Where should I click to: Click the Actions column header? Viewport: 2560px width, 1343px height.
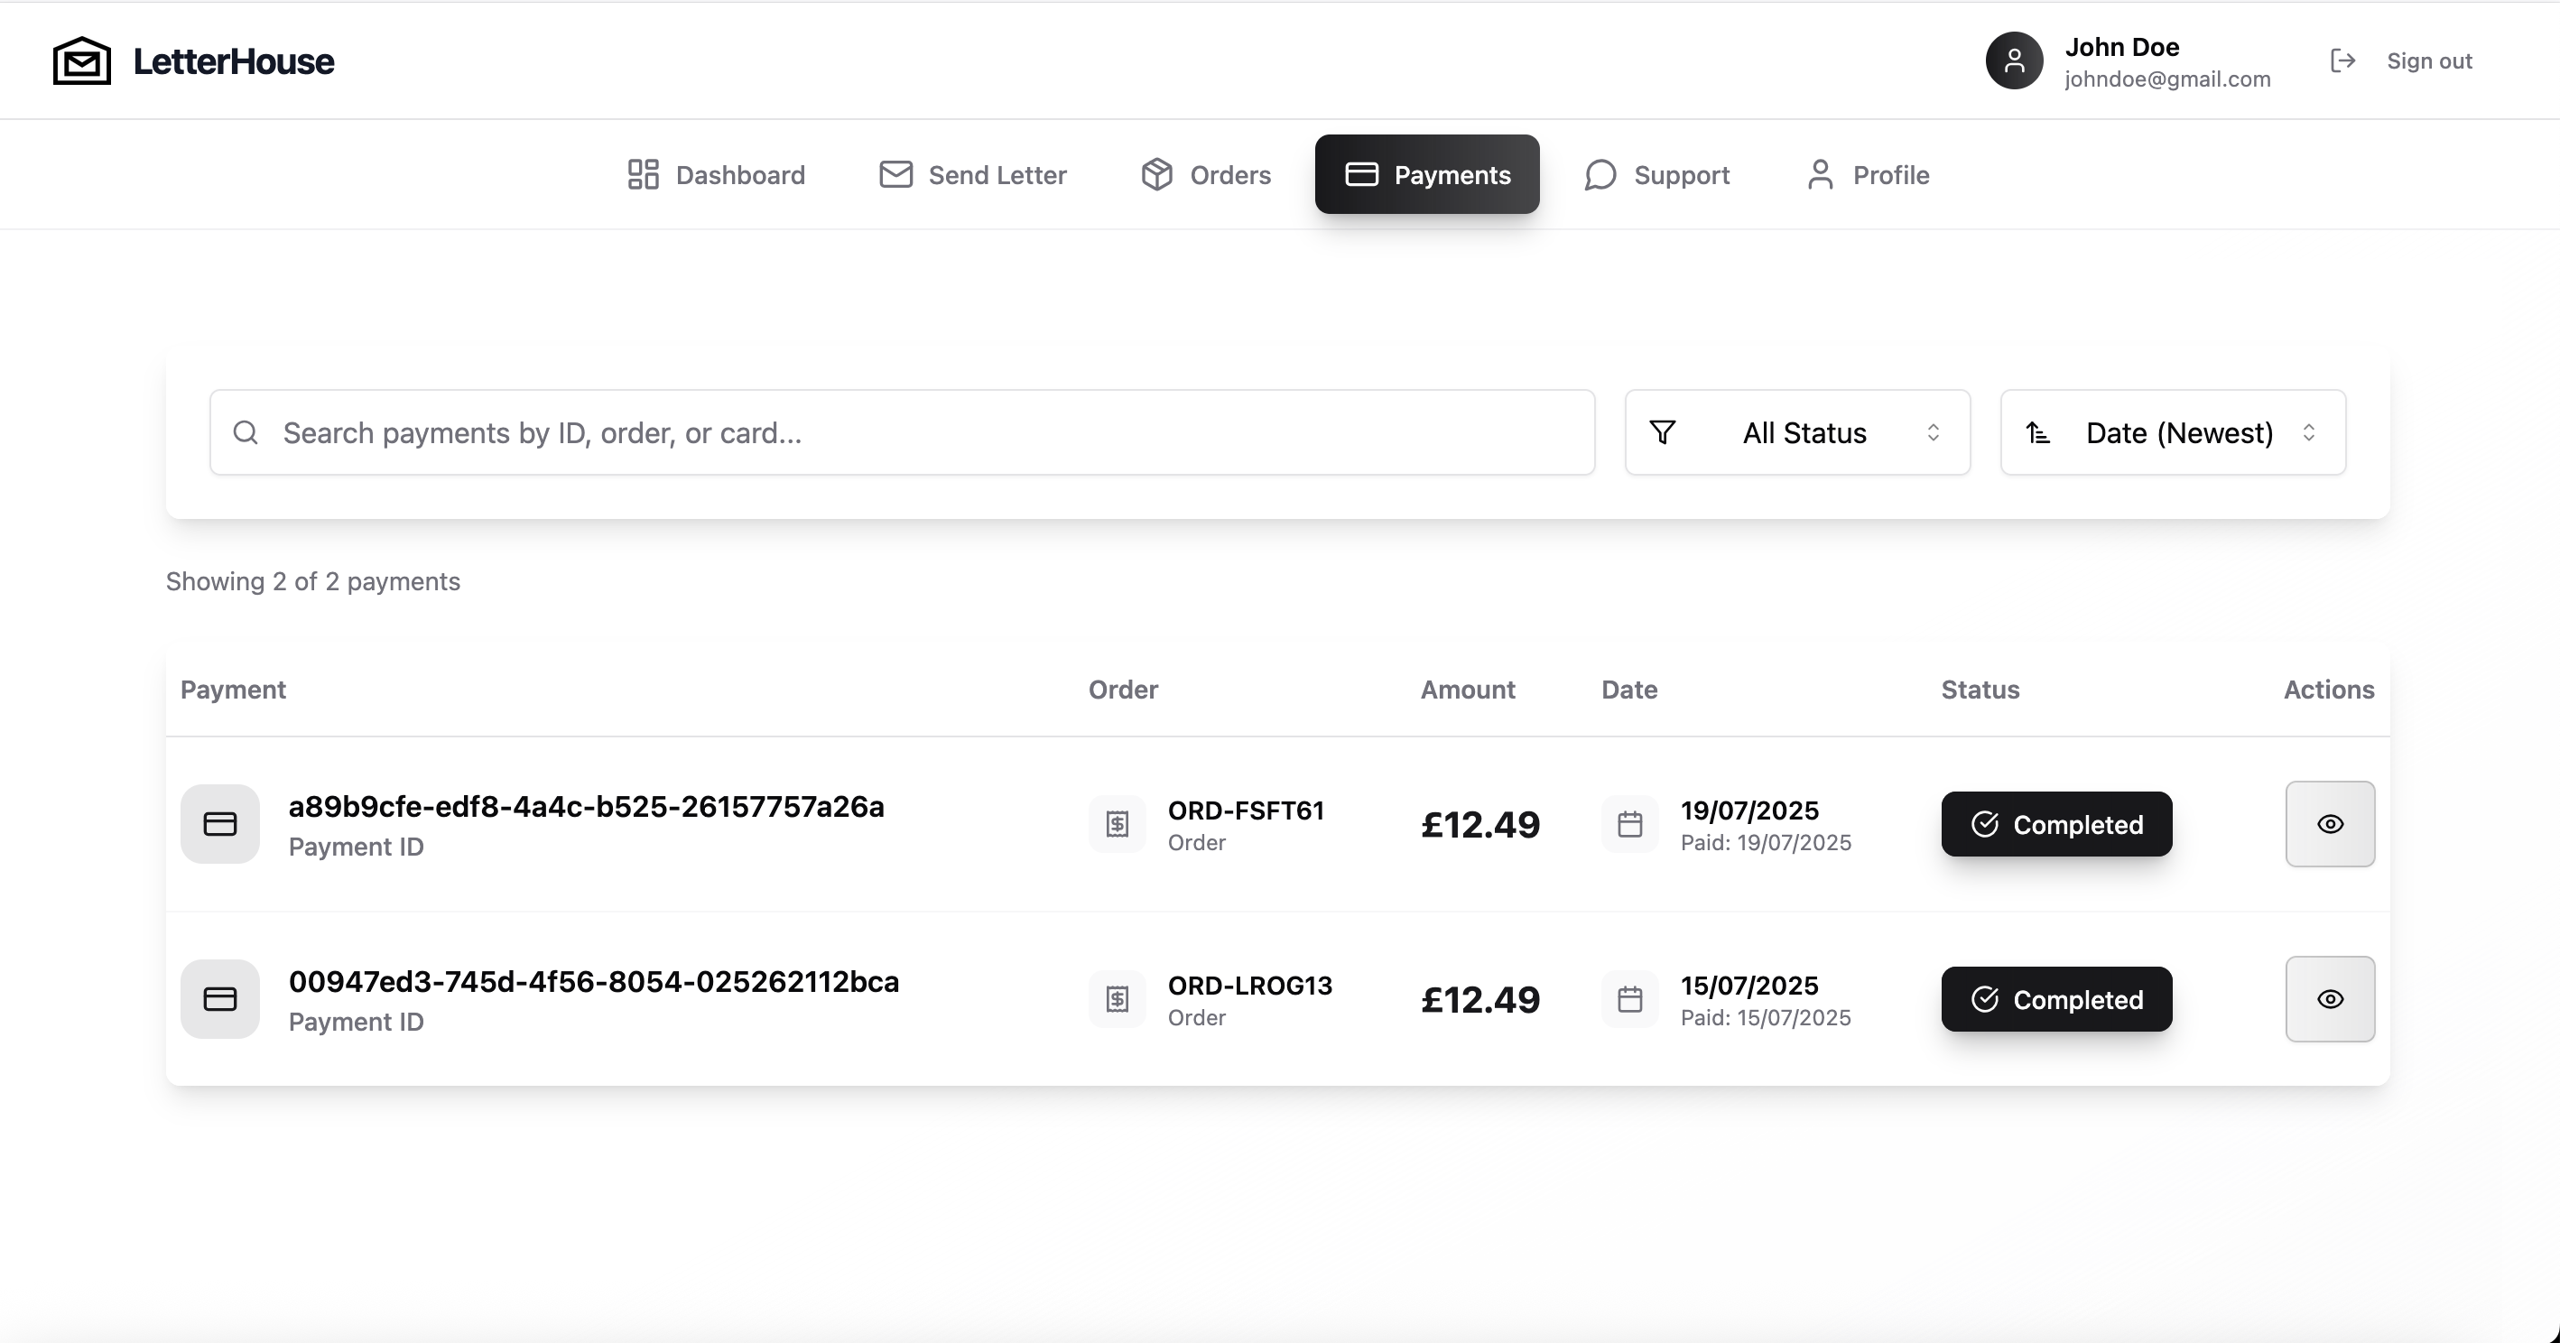click(x=2328, y=690)
